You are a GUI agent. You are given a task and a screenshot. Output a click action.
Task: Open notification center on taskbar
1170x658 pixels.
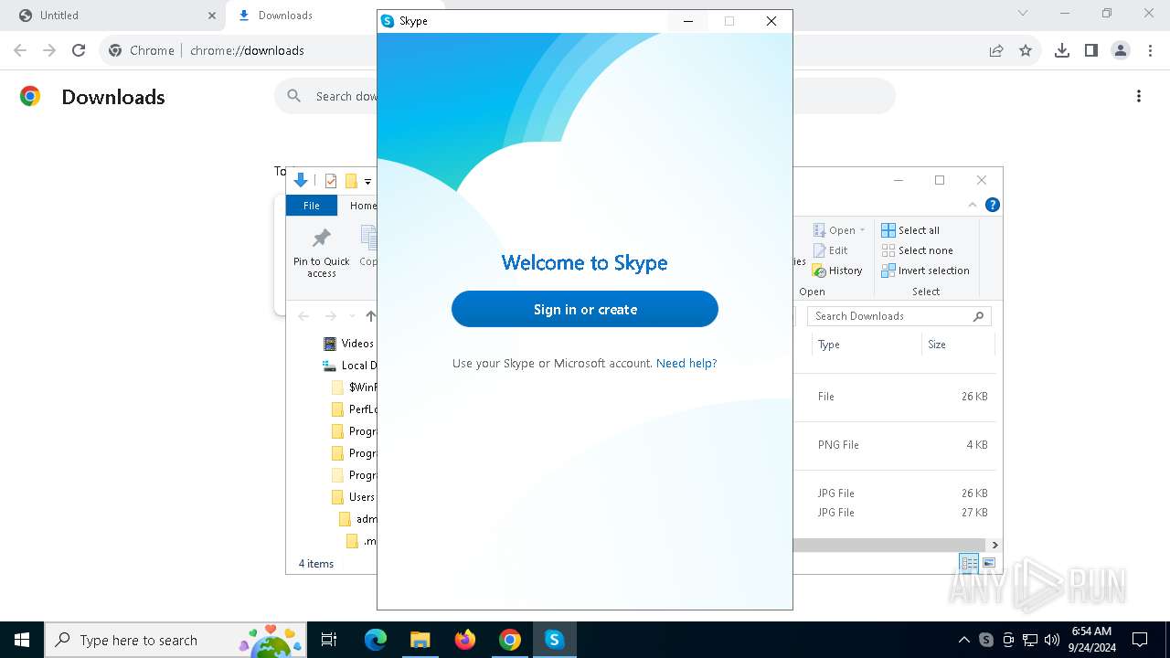pos(1140,640)
